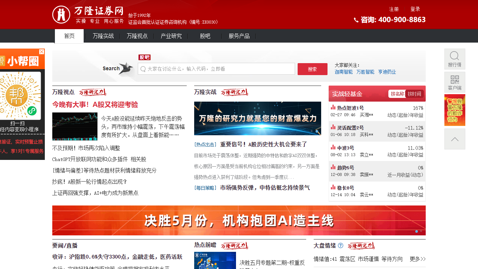478x269 pixels.
Task: Open the 搜行情 magnifier icon in sidebar
Action: click(x=454, y=59)
